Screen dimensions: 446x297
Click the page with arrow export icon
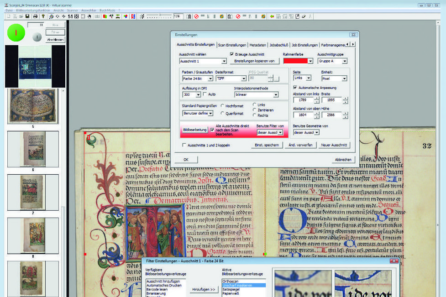pyautogui.click(x=297, y=16)
